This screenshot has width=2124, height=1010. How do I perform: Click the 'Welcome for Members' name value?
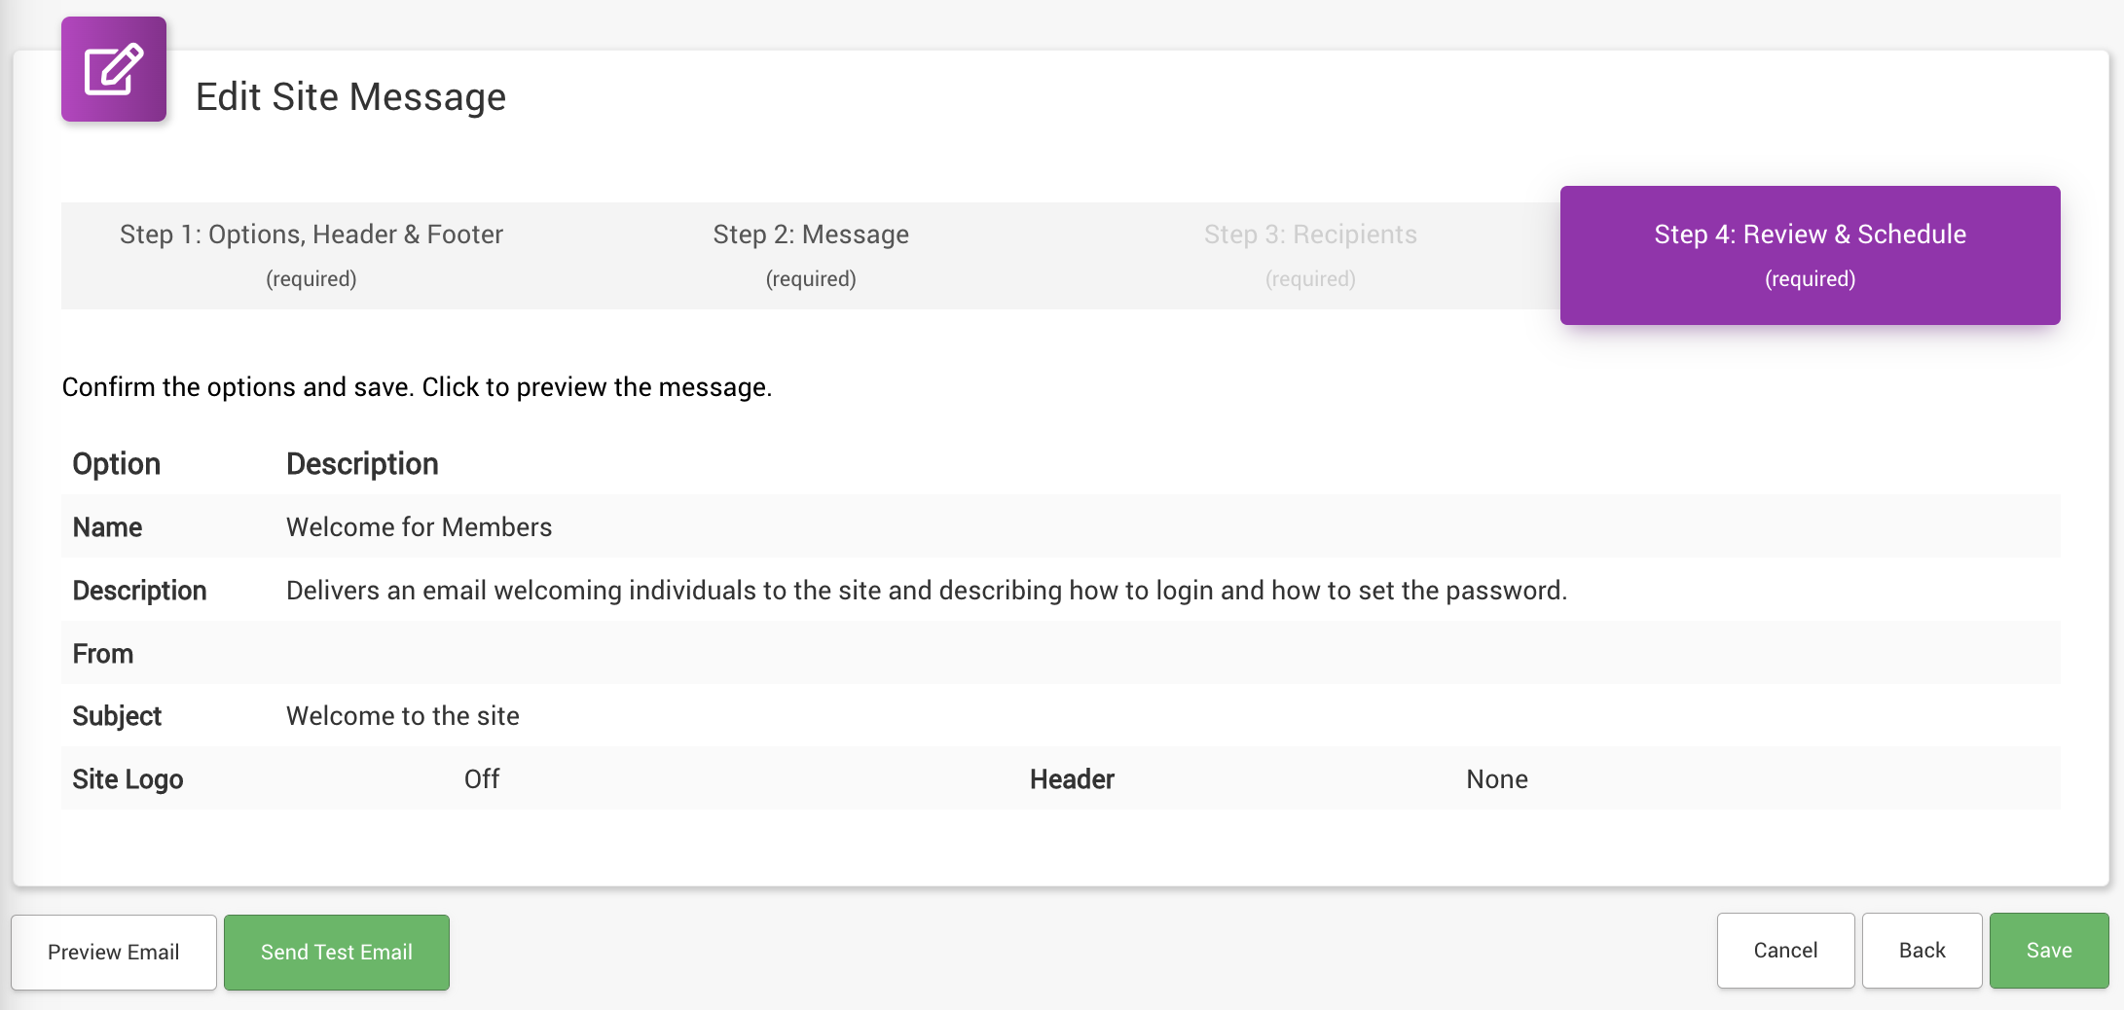[419, 527]
